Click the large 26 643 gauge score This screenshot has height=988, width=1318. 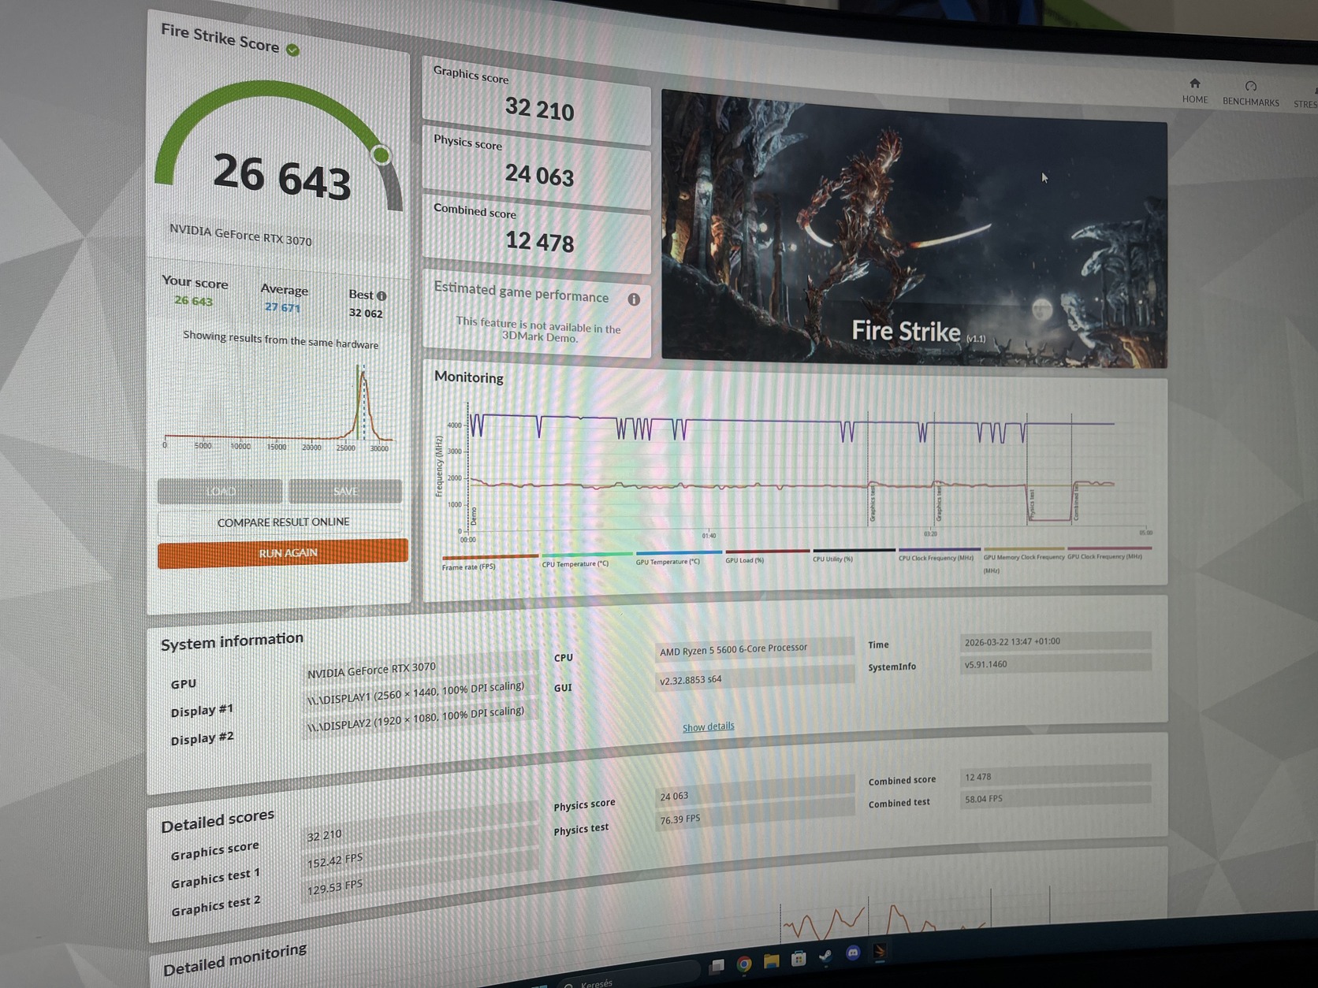[x=281, y=176]
